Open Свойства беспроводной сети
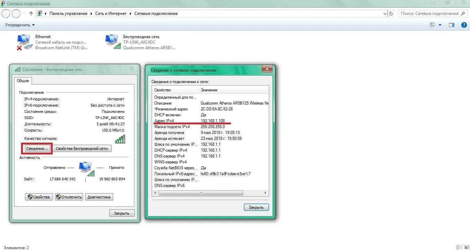Screen dimensions: 470x251 [82, 149]
